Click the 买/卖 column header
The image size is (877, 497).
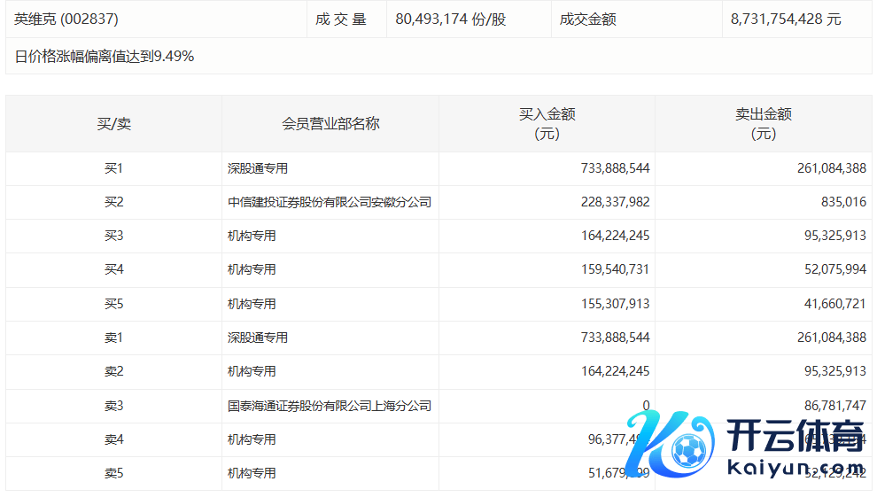click(x=113, y=124)
